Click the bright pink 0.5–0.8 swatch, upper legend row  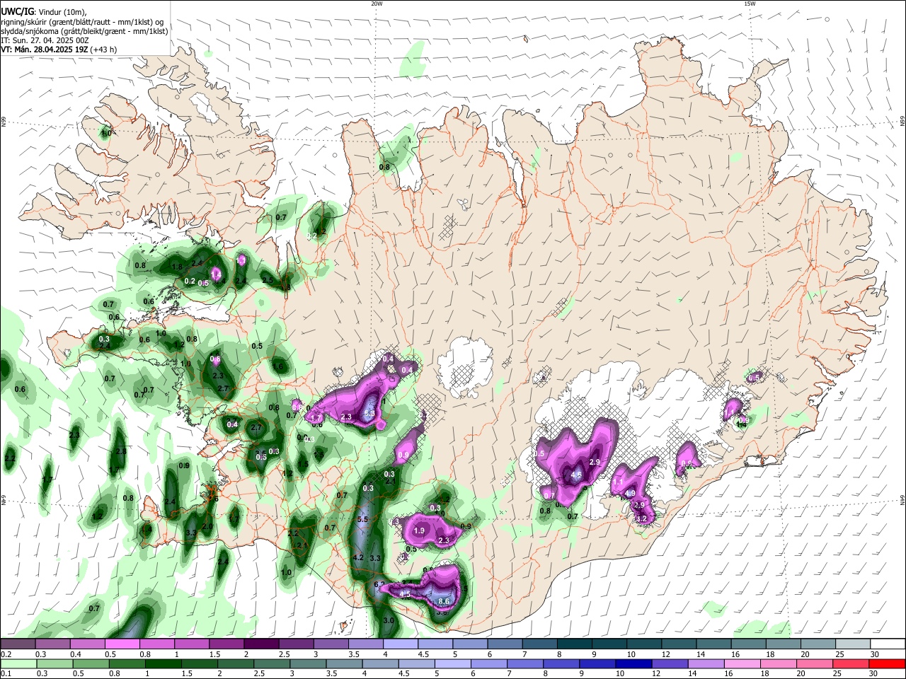[x=122, y=644]
